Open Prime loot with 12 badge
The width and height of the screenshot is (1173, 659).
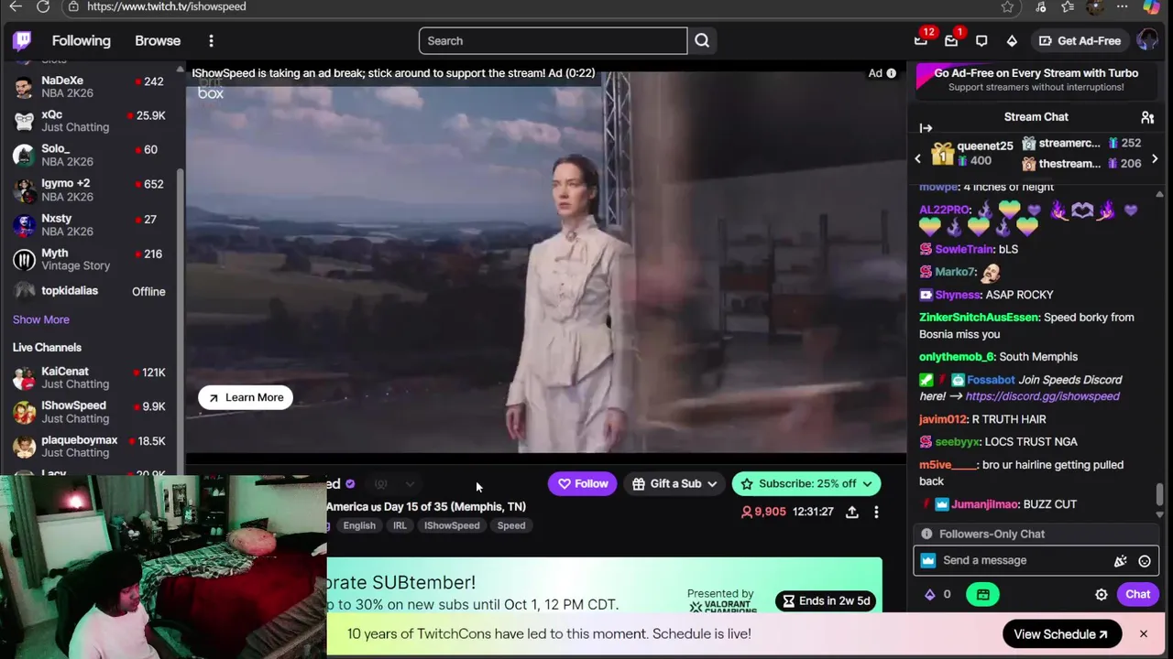921,40
